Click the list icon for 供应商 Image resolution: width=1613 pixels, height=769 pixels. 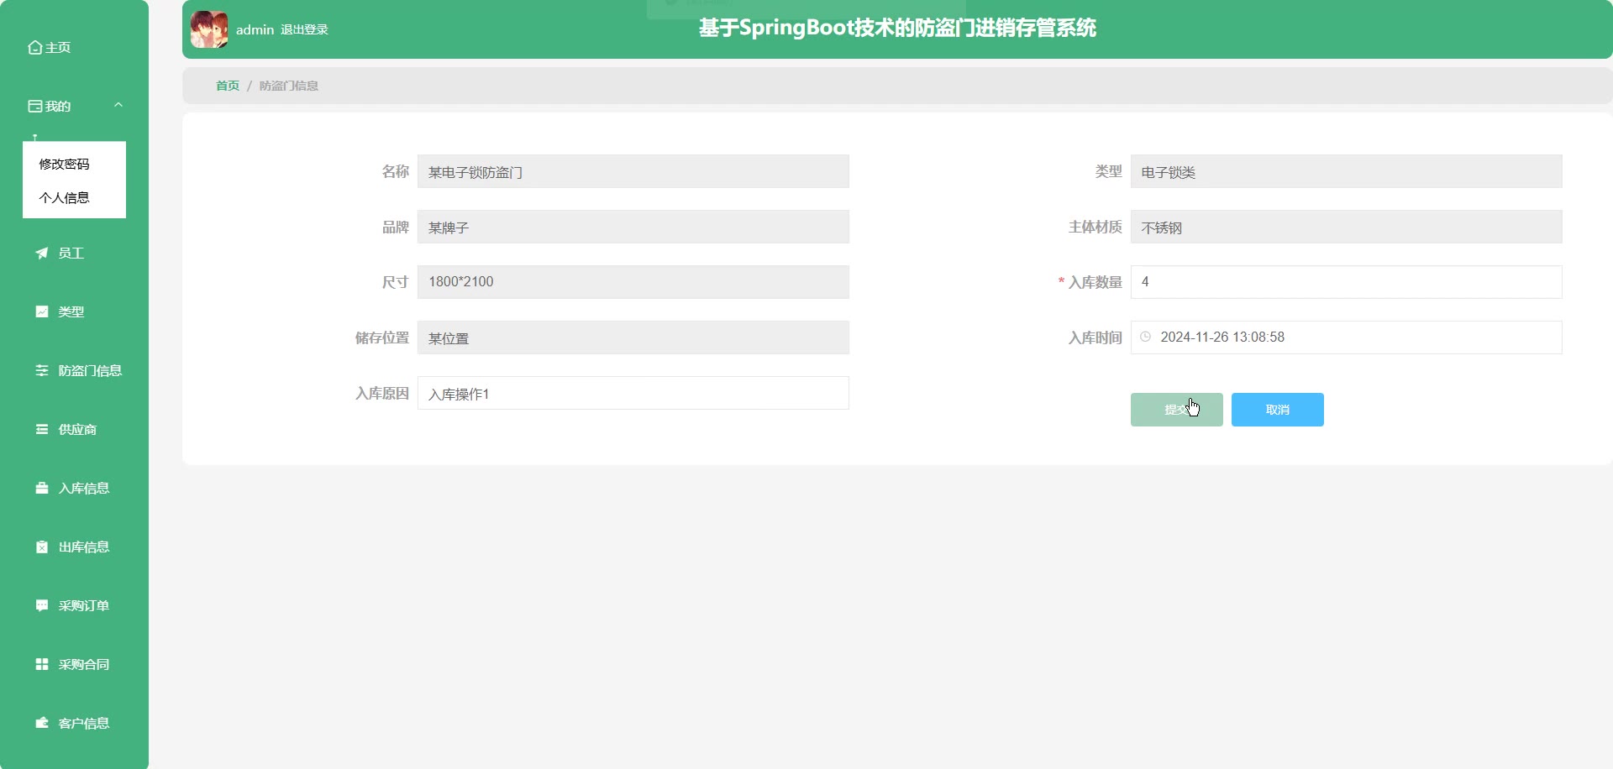click(42, 429)
